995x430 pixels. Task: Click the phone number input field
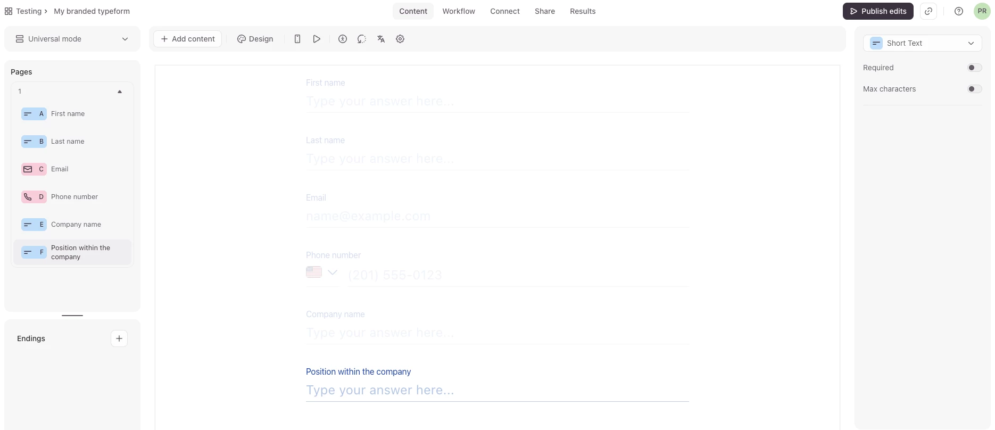click(518, 275)
